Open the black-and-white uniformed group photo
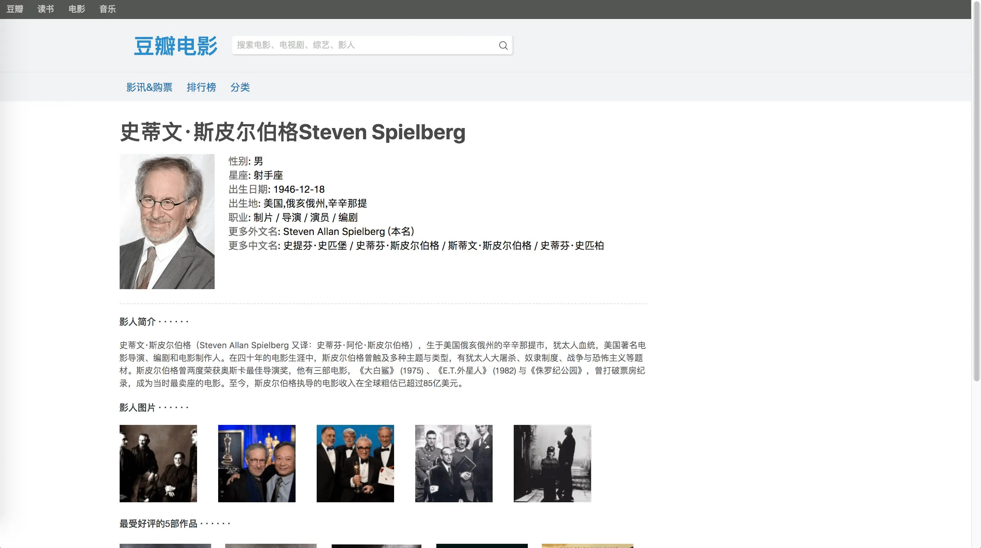The image size is (981, 548). pos(454,464)
